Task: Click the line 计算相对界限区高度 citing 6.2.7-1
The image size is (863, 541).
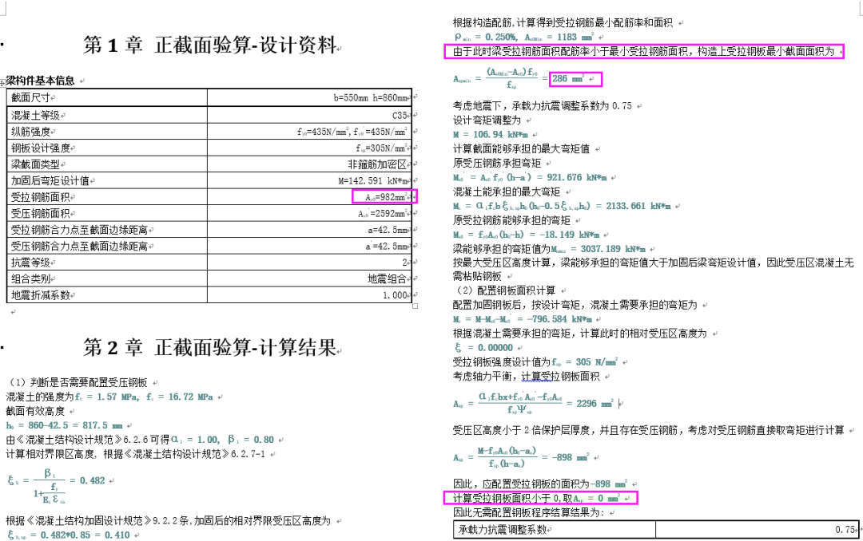Action: pyautogui.click(x=135, y=454)
